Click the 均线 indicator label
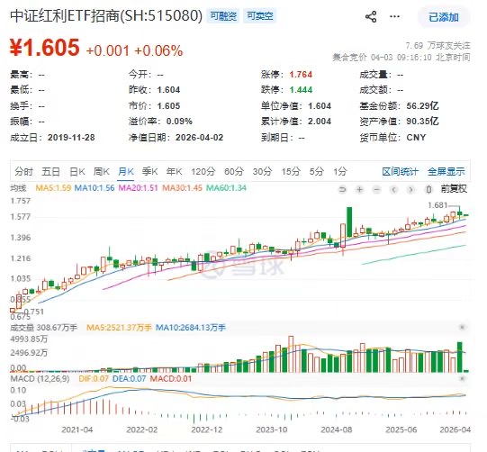Screen dimensions: 487x452 coord(18,188)
